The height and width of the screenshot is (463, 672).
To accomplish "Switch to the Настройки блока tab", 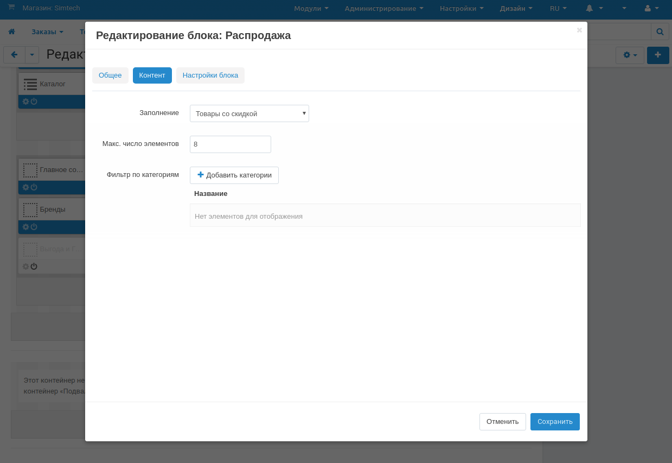I will point(210,75).
